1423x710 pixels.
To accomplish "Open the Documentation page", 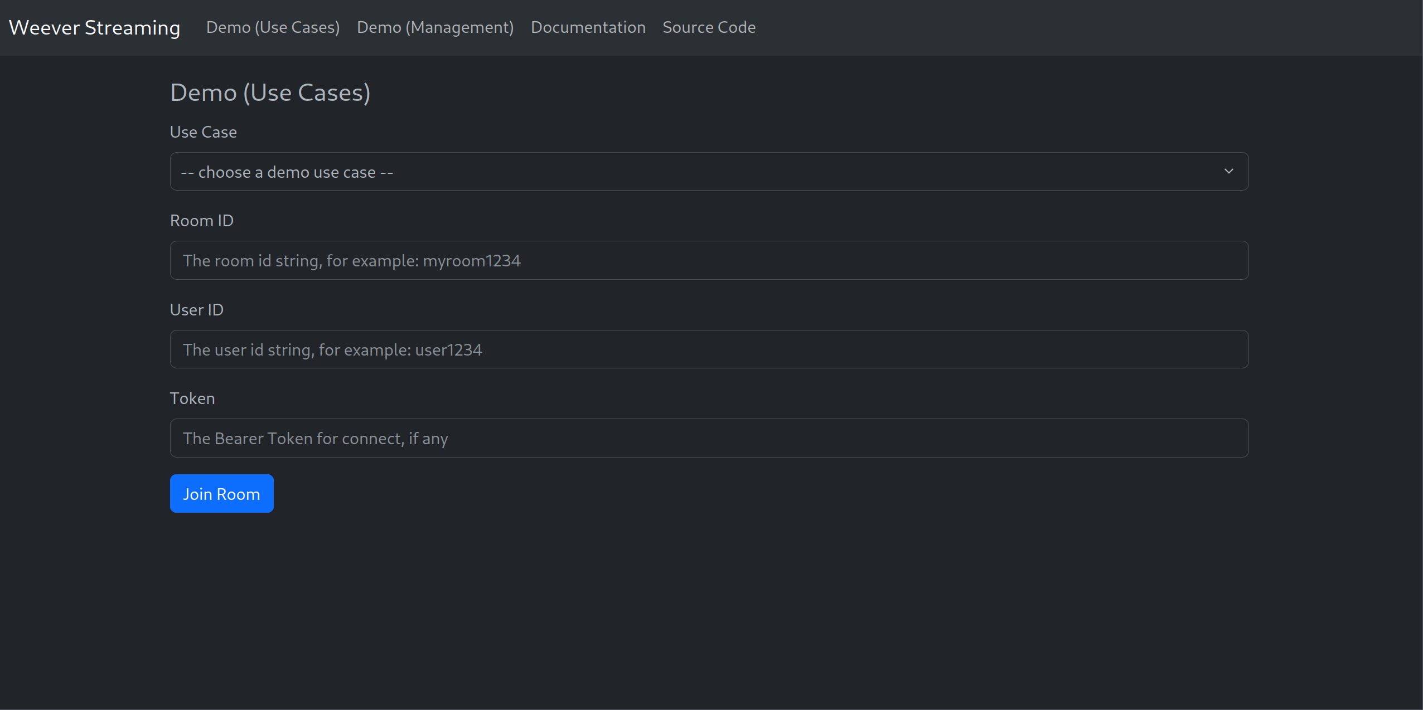I will click(x=588, y=27).
